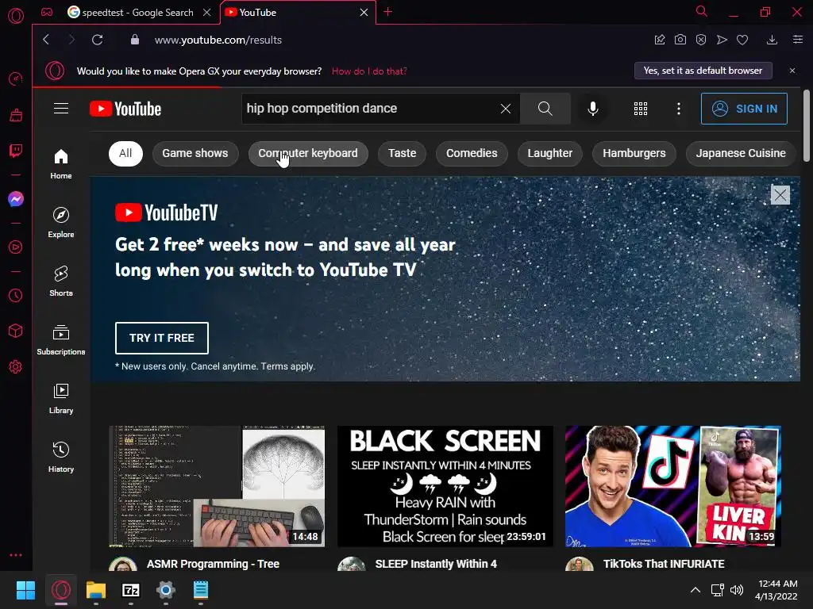Select Comedies filter chip

[472, 153]
